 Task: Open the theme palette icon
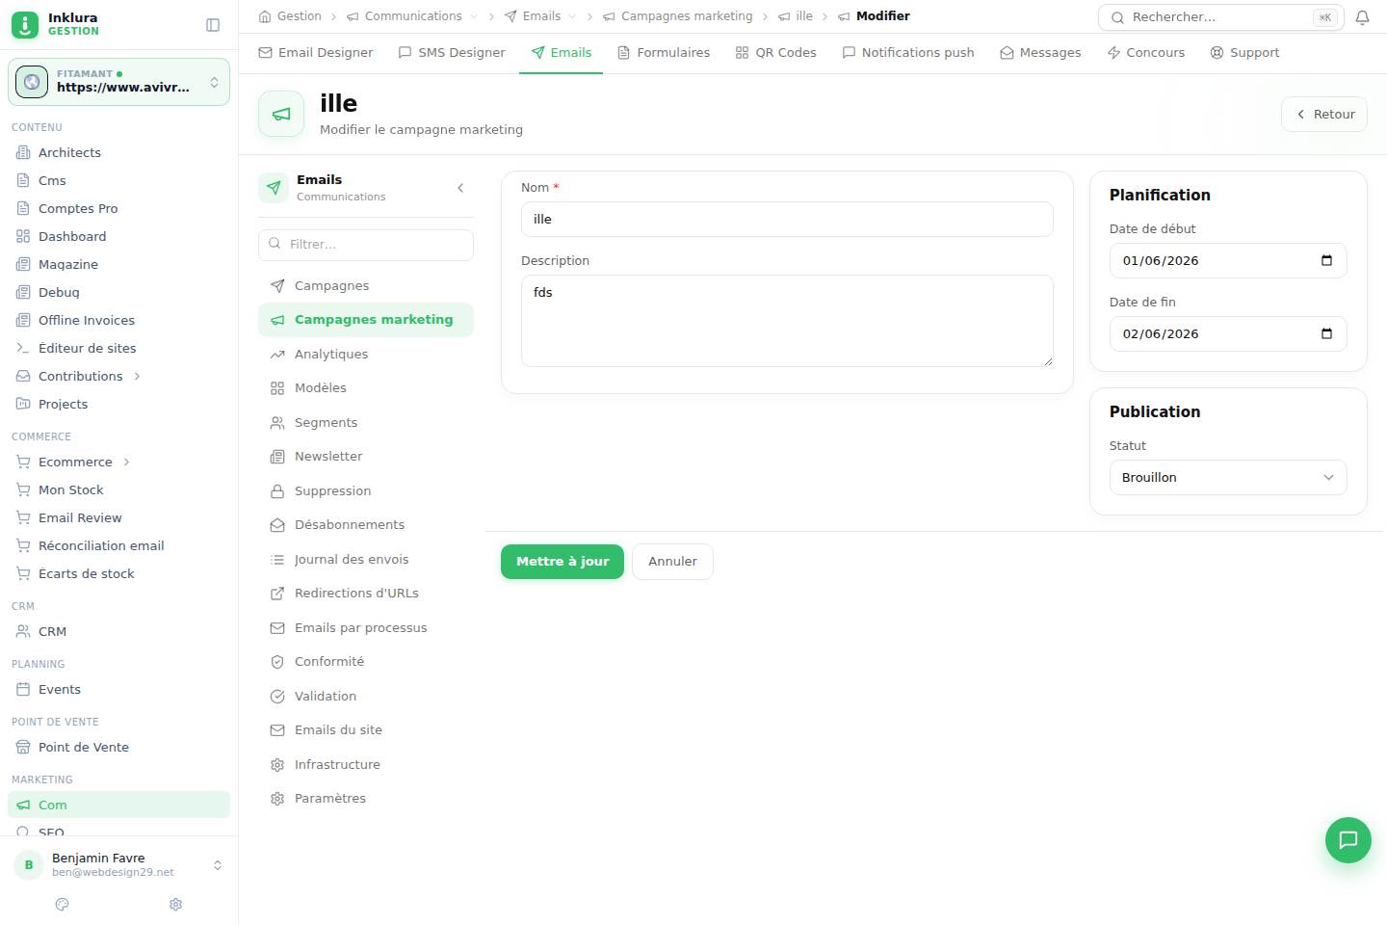63,904
